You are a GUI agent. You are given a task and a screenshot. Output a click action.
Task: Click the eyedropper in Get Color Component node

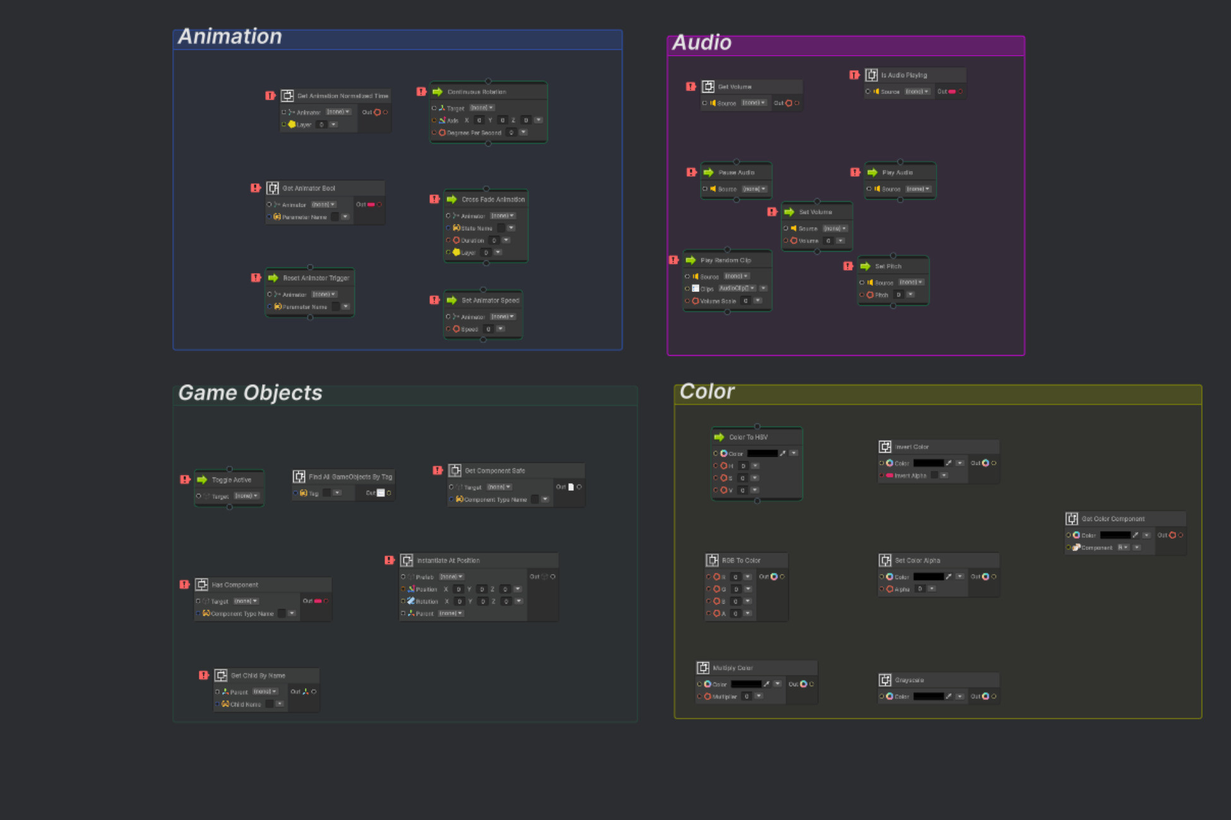click(1135, 535)
